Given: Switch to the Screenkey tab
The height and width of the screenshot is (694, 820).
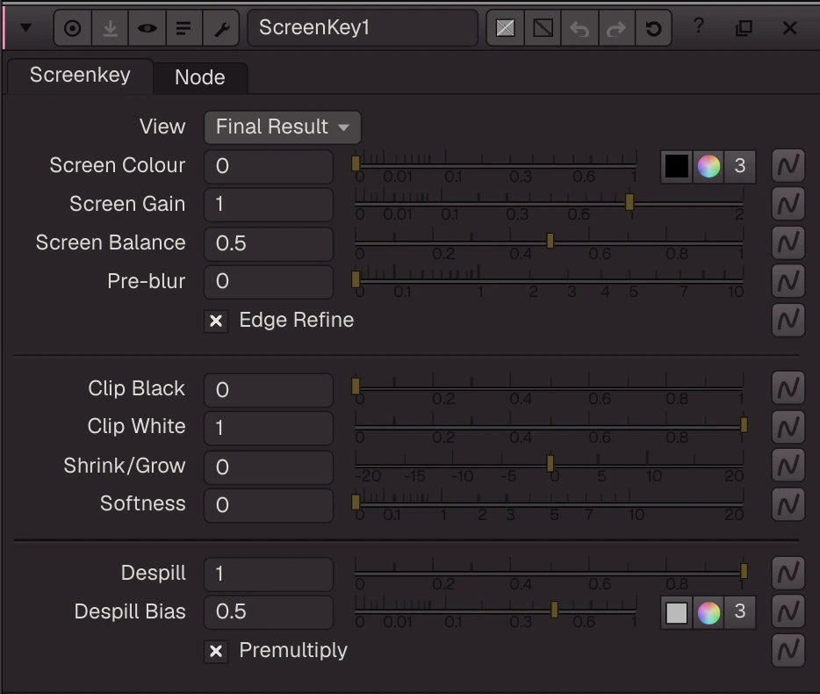Looking at the screenshot, I should 80,76.
